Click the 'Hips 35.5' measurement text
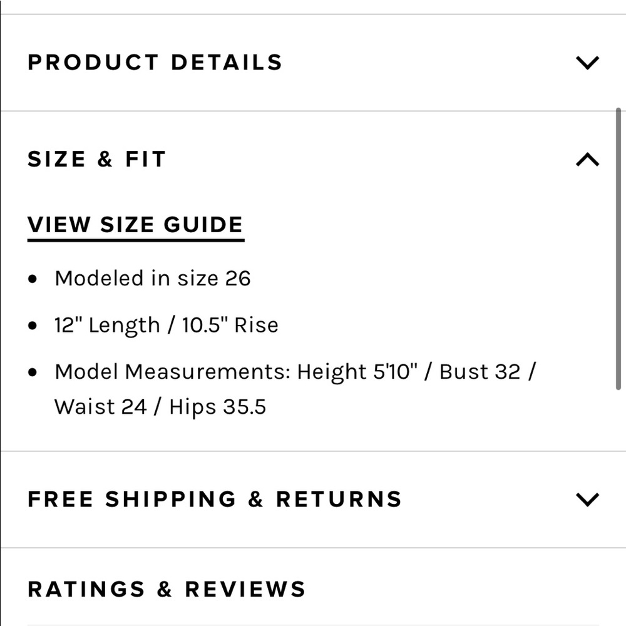This screenshot has width=626, height=626. point(217,407)
